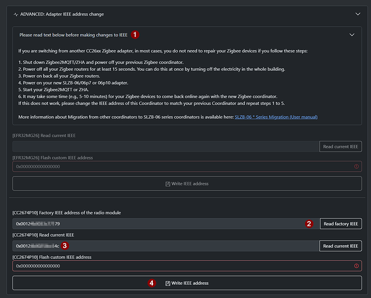
Task: Click error icon in EFR32MG26 custom IEEE field
Action: (356, 166)
